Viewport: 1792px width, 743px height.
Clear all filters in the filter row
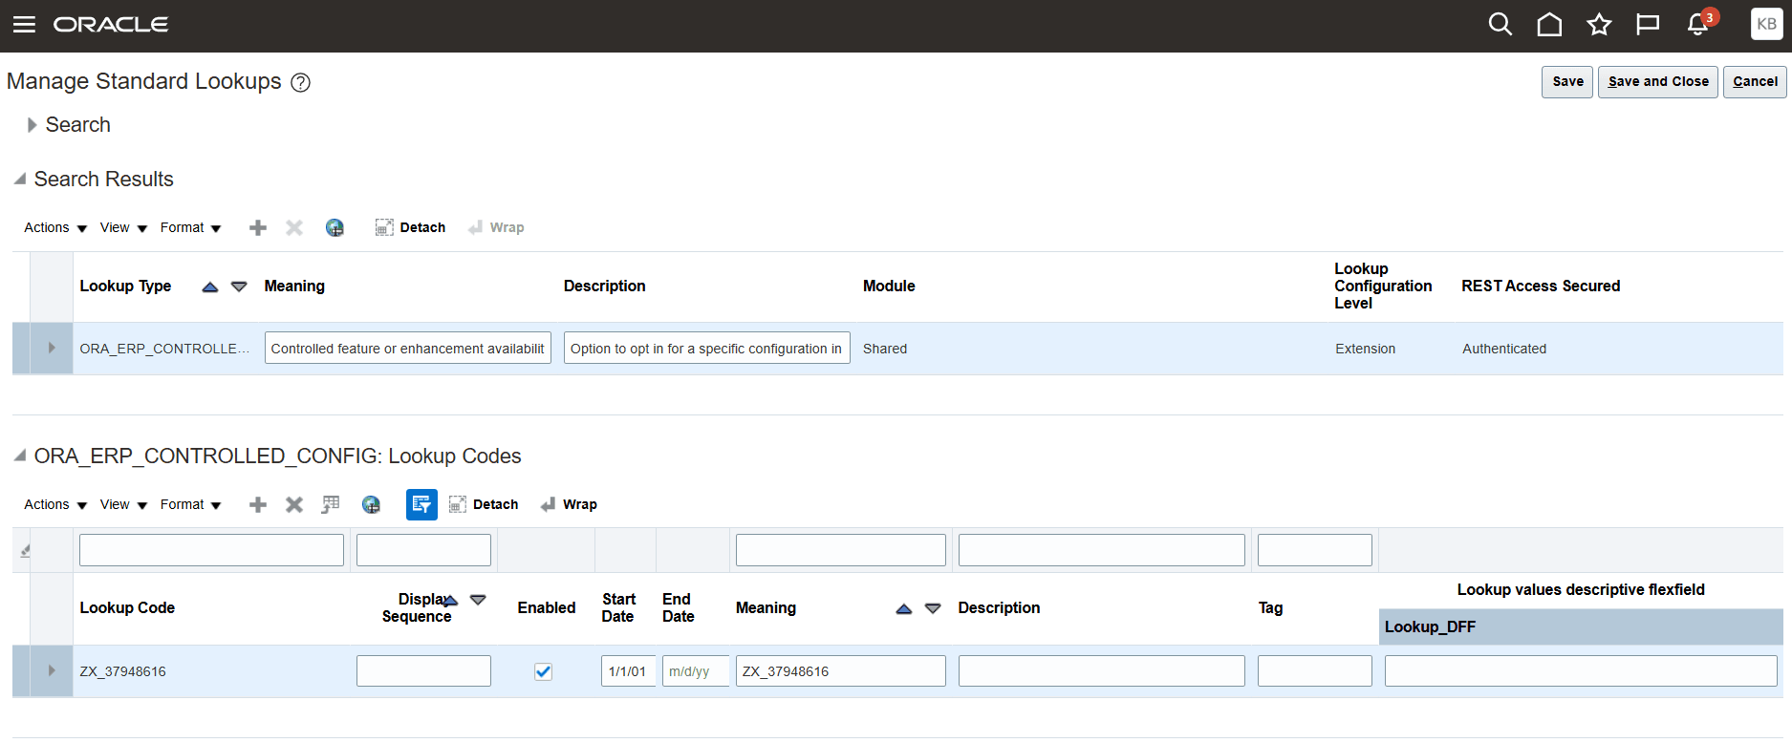(x=25, y=550)
